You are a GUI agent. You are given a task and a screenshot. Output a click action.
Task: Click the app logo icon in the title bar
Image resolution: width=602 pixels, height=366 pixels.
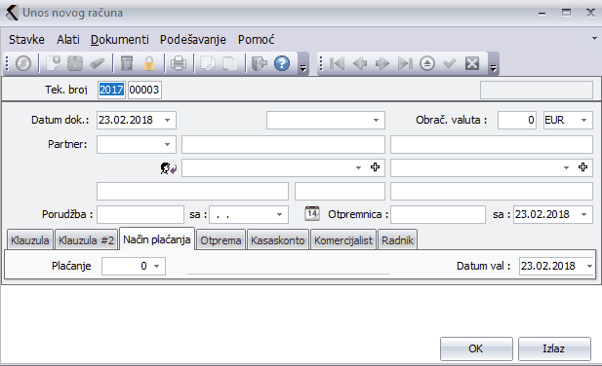tap(12, 13)
